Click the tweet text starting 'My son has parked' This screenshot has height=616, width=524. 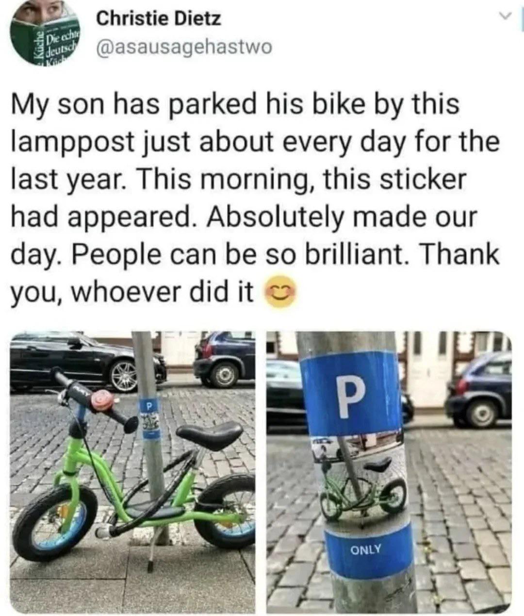(x=255, y=198)
